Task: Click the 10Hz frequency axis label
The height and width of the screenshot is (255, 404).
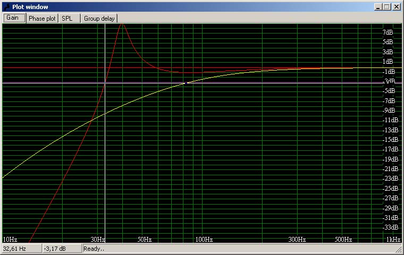Action: 10,240
